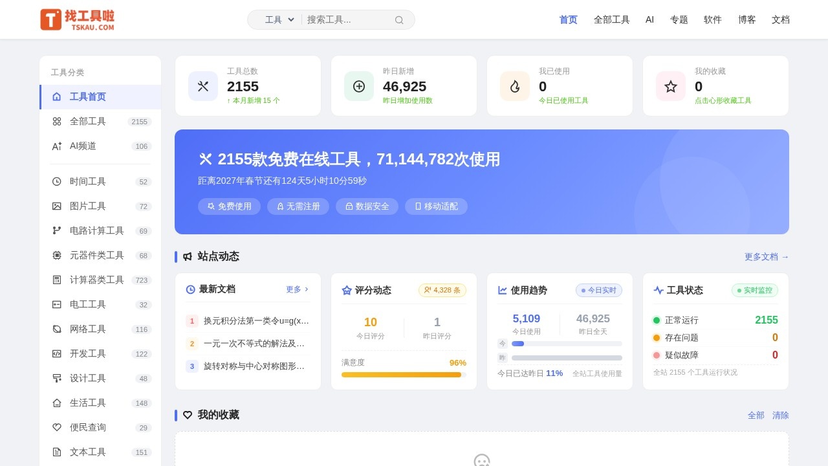Open AI频道 in the sidebar
Screen dimensions: 828x466
(x=100, y=146)
